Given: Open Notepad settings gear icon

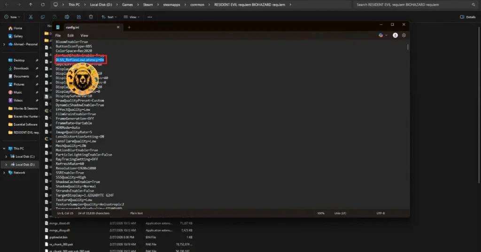Looking at the screenshot, I should [x=404, y=35].
